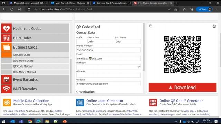Select Data Matrix vCard menu item
221x124 pixels.
pyautogui.click(x=35, y=61)
